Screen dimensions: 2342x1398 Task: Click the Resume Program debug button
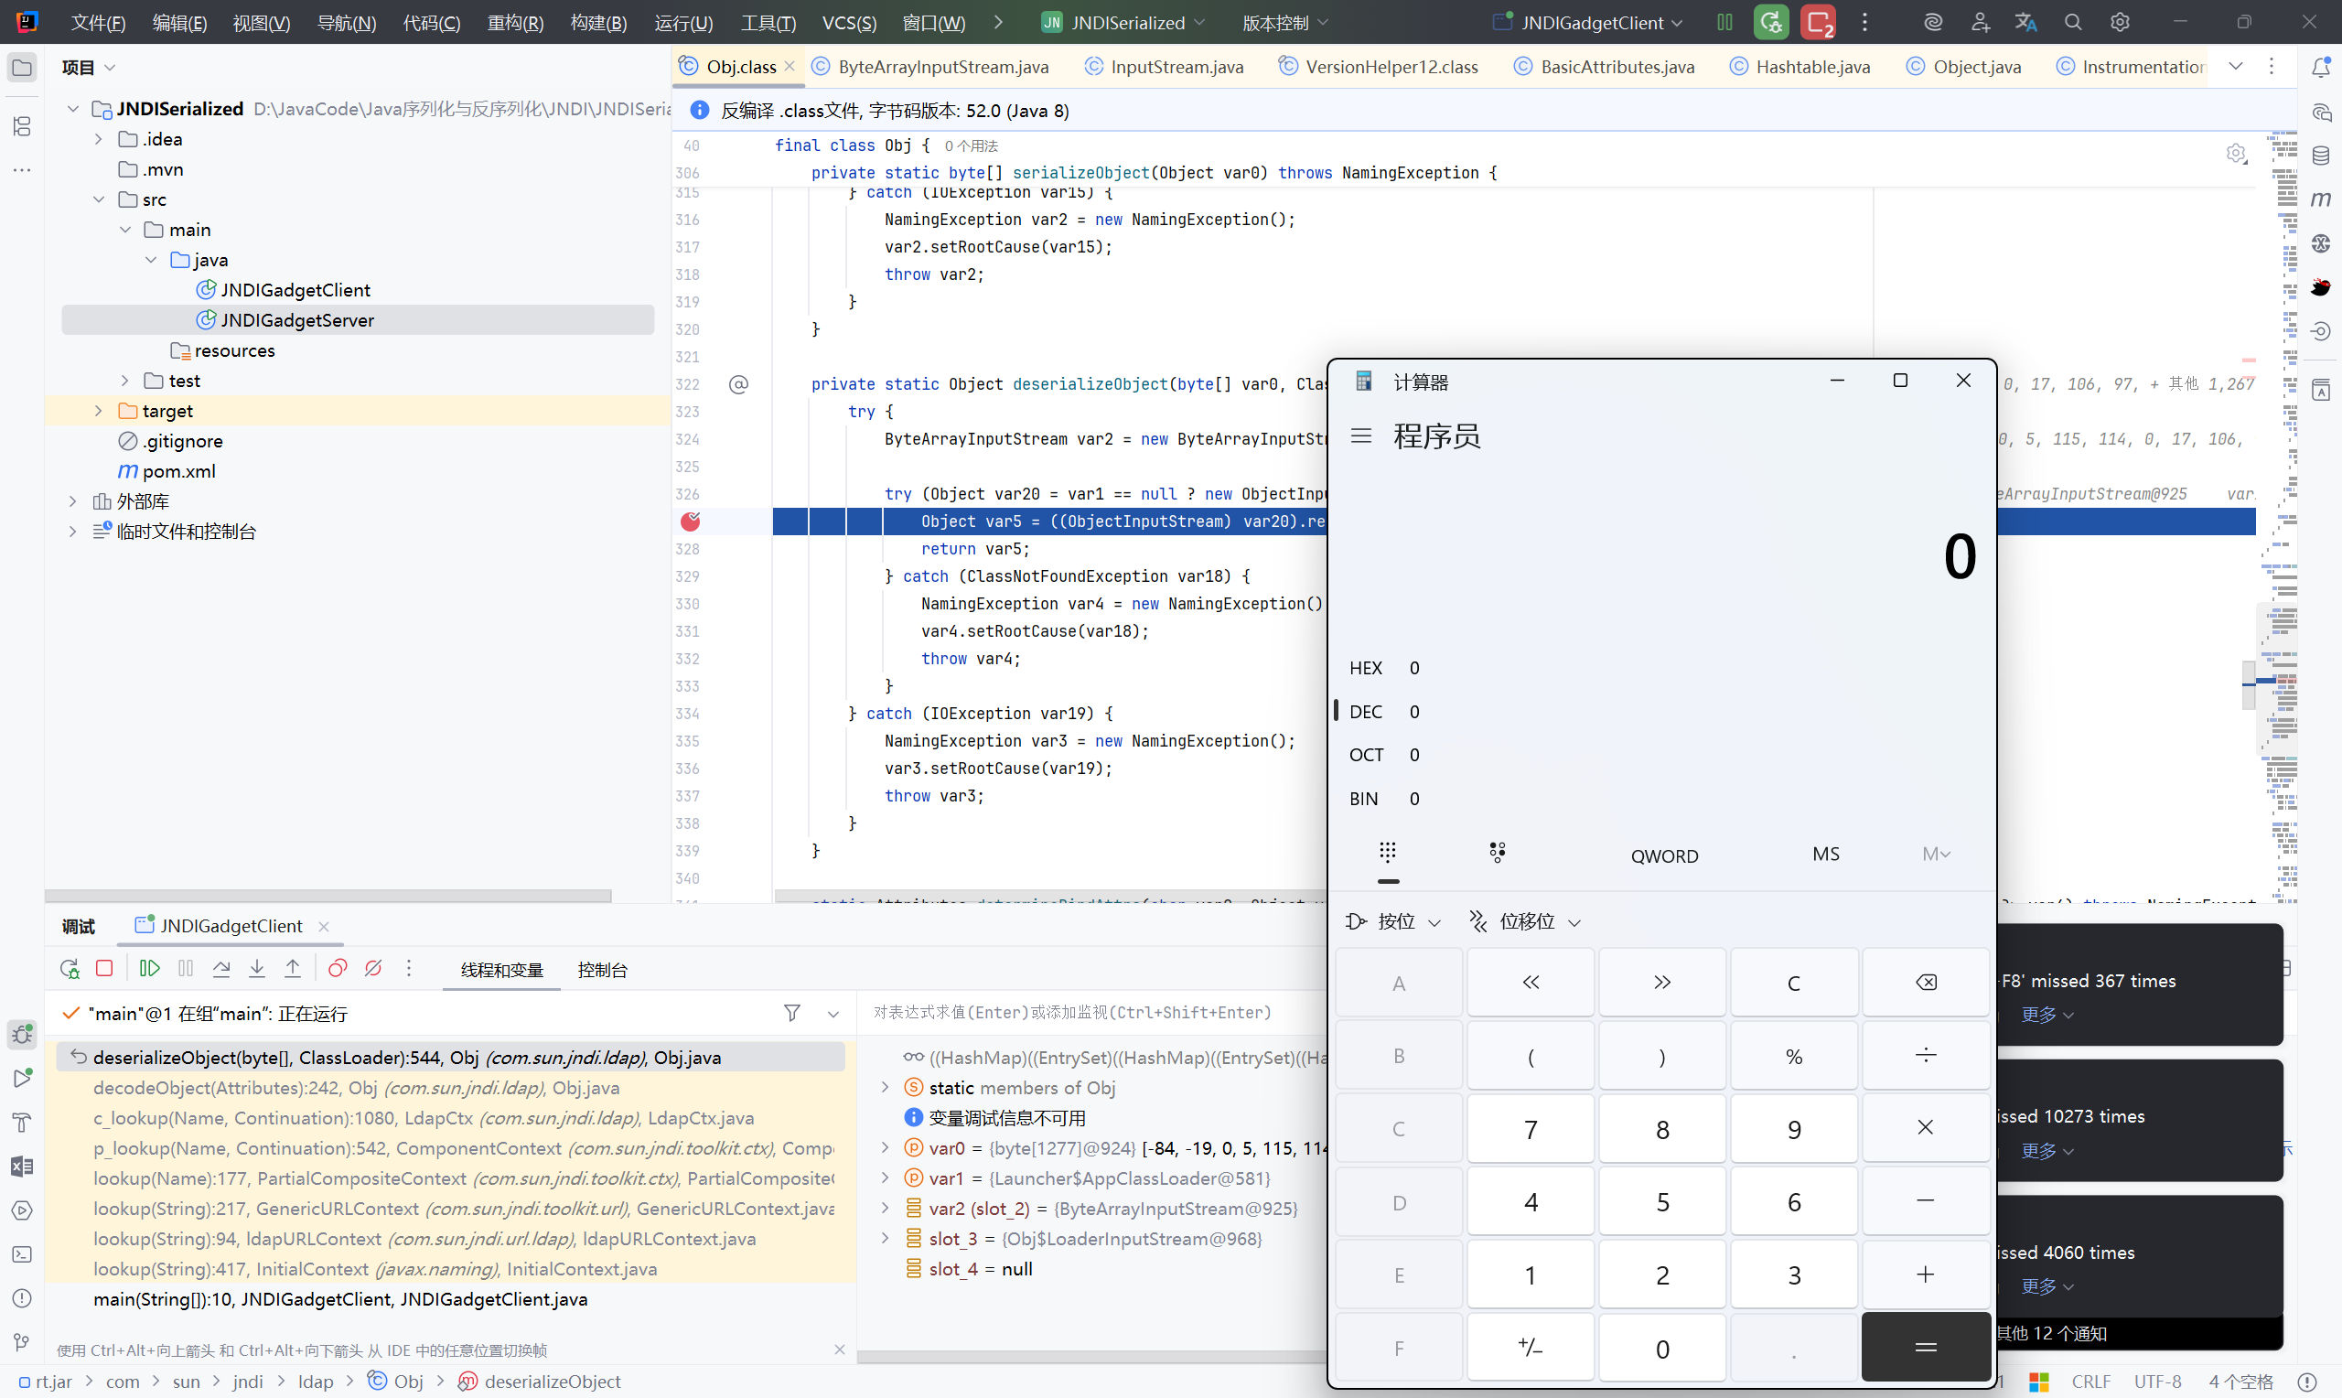[x=149, y=968]
